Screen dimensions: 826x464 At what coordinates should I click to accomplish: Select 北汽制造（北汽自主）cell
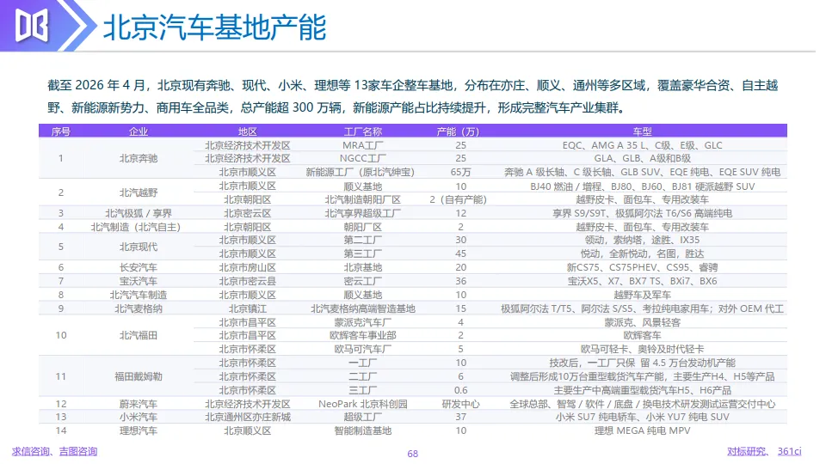click(x=136, y=227)
